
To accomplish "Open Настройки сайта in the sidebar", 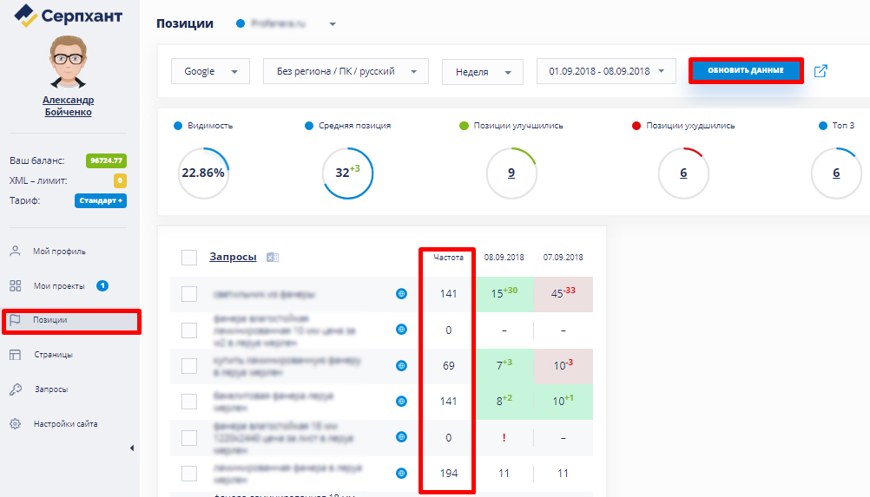I will click(x=65, y=424).
